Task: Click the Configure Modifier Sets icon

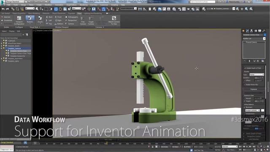Action: [x=262, y=61]
